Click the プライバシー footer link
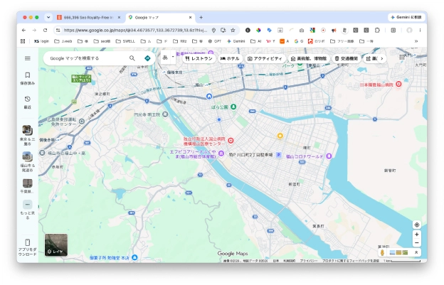The height and width of the screenshot is (285, 444). pos(308,261)
